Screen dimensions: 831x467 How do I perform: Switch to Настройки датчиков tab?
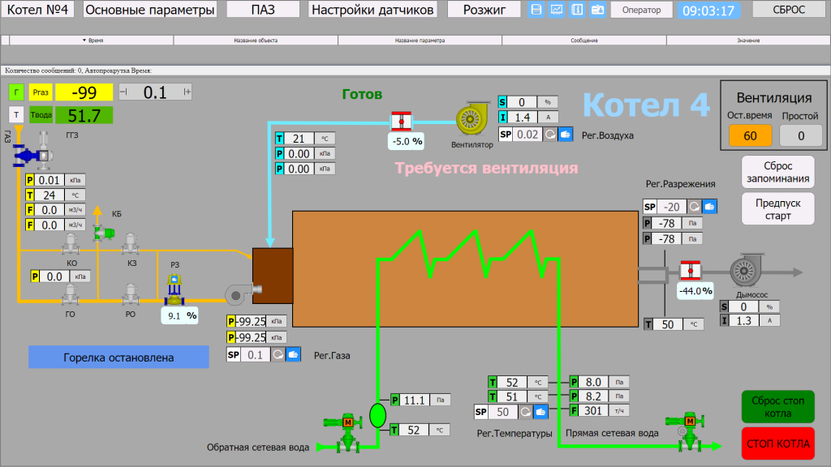tap(373, 10)
